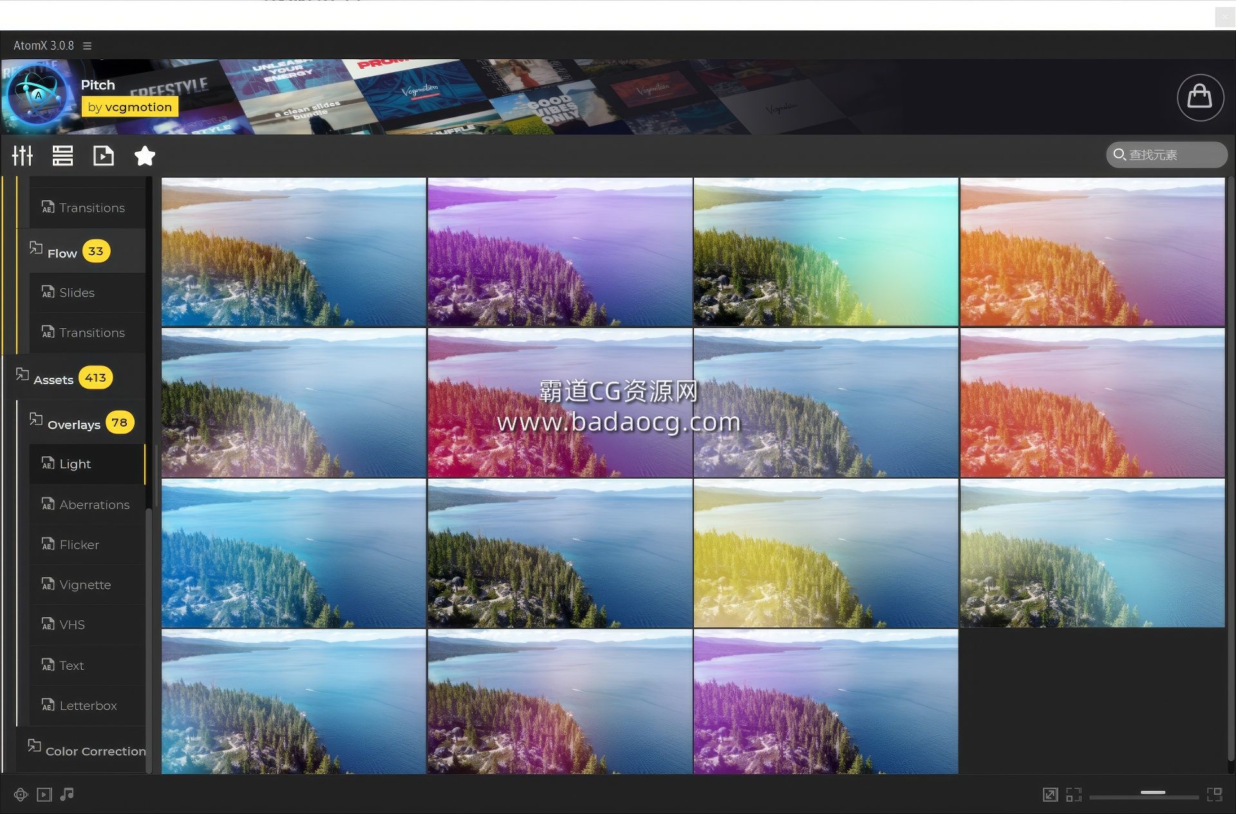1236x814 pixels.
Task: Select the first row cyan-green light leak thumbnail
Action: [826, 252]
